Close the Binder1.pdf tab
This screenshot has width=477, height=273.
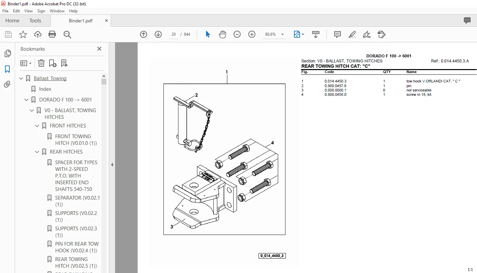coord(107,21)
